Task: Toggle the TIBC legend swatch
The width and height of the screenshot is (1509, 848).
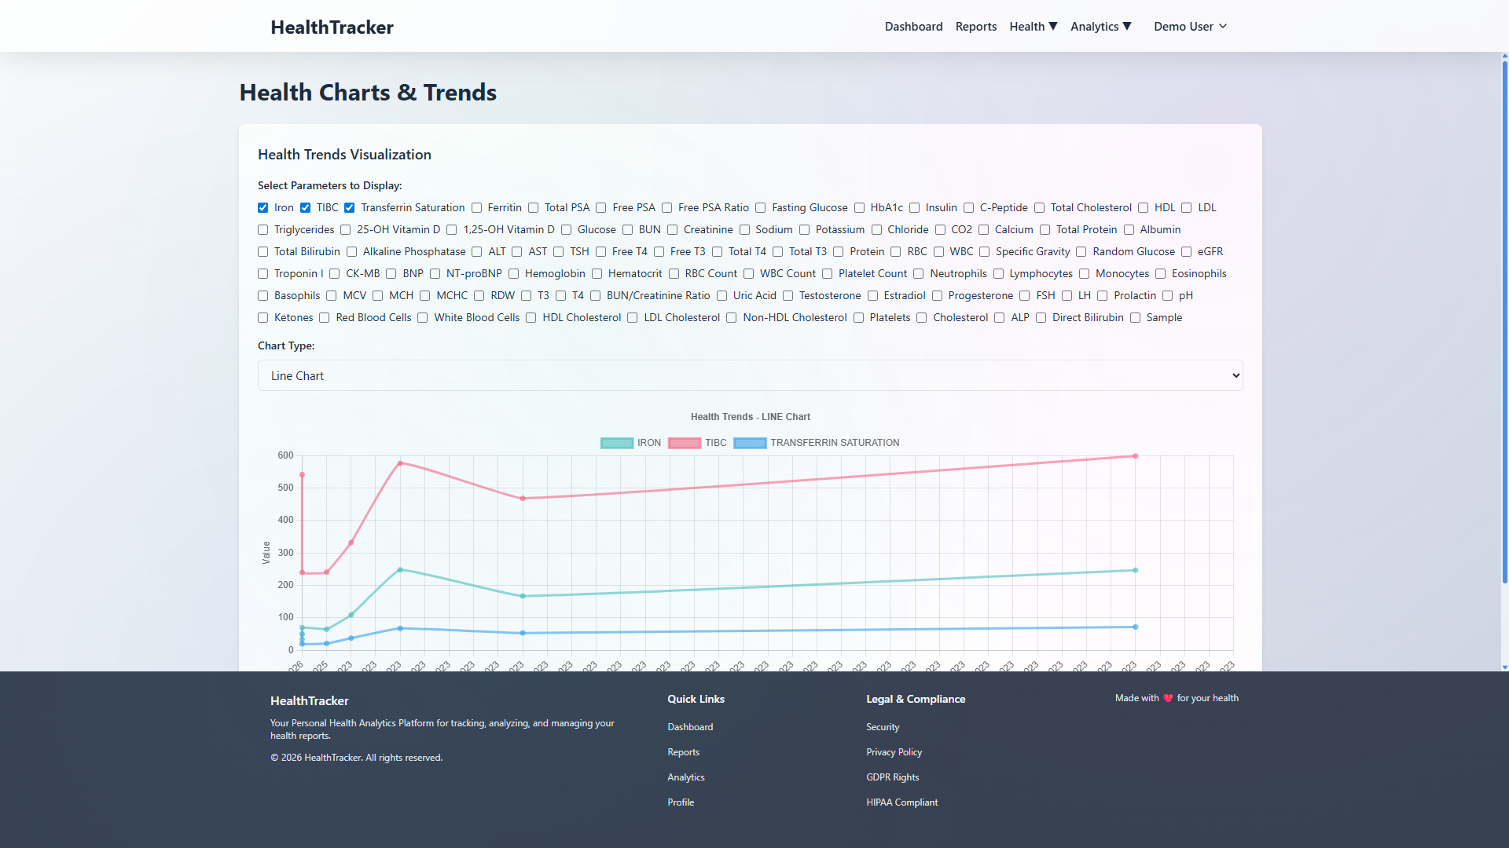Action: [x=684, y=443]
